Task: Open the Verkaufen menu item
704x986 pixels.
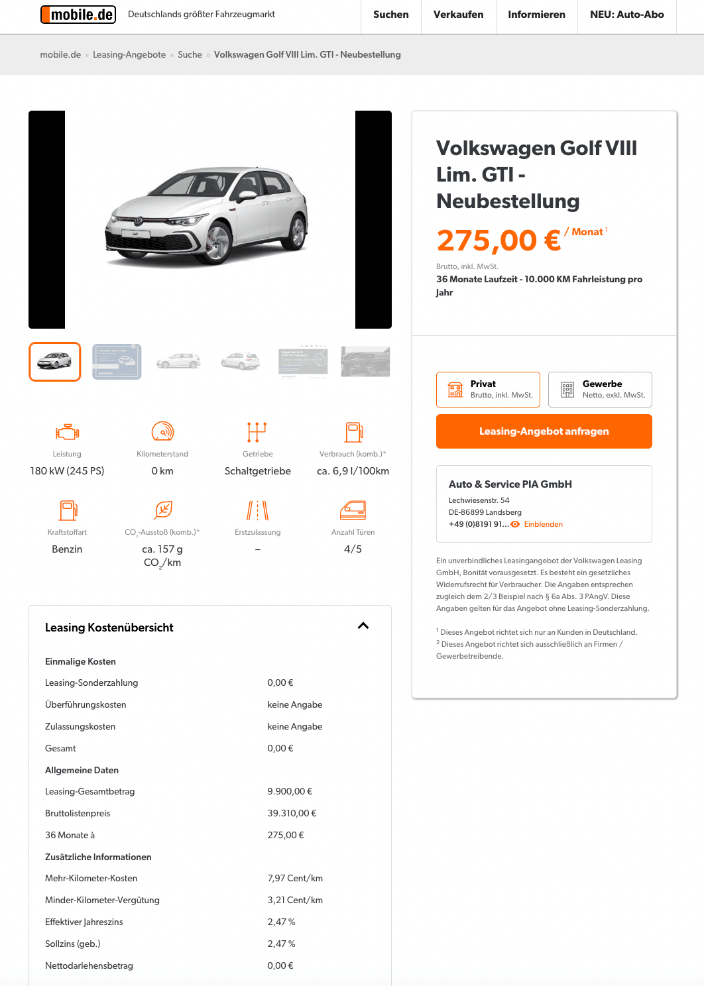Action: 459,15
